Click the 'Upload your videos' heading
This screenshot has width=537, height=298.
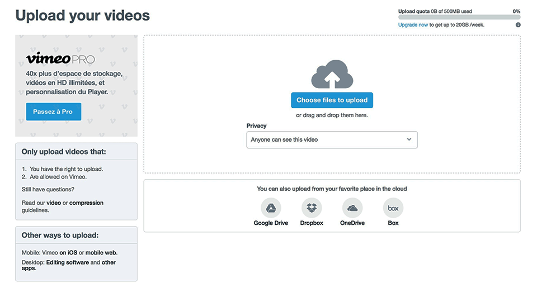(83, 16)
